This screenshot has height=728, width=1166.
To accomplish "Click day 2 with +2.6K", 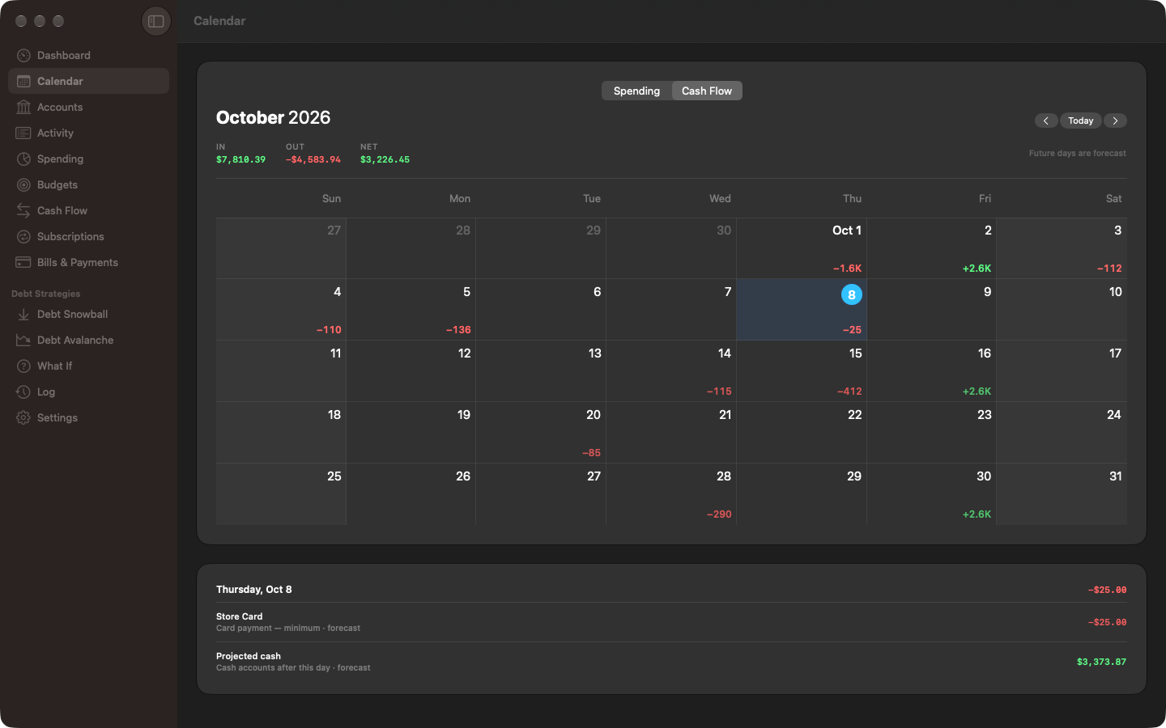I will pyautogui.click(x=931, y=248).
